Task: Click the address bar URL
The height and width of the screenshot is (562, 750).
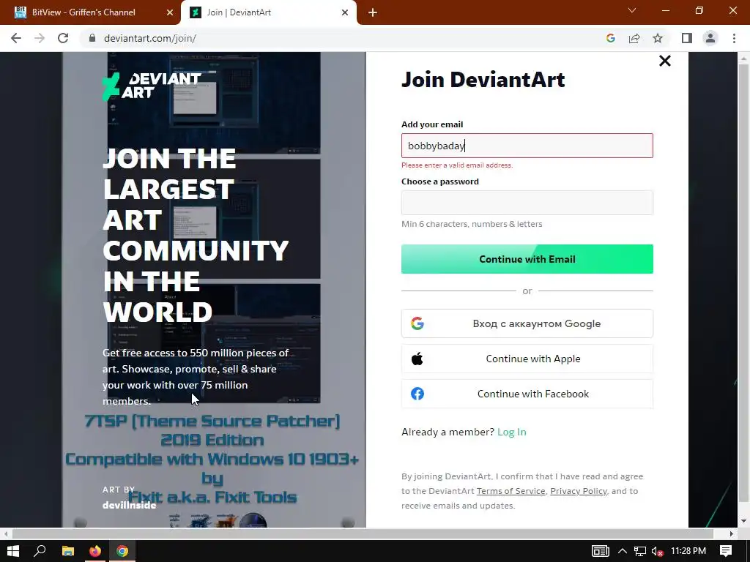Action: click(150, 38)
